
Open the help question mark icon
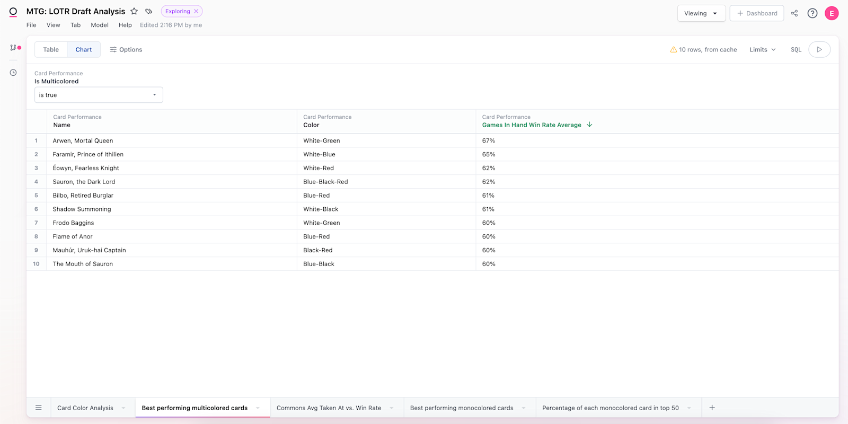(812, 13)
